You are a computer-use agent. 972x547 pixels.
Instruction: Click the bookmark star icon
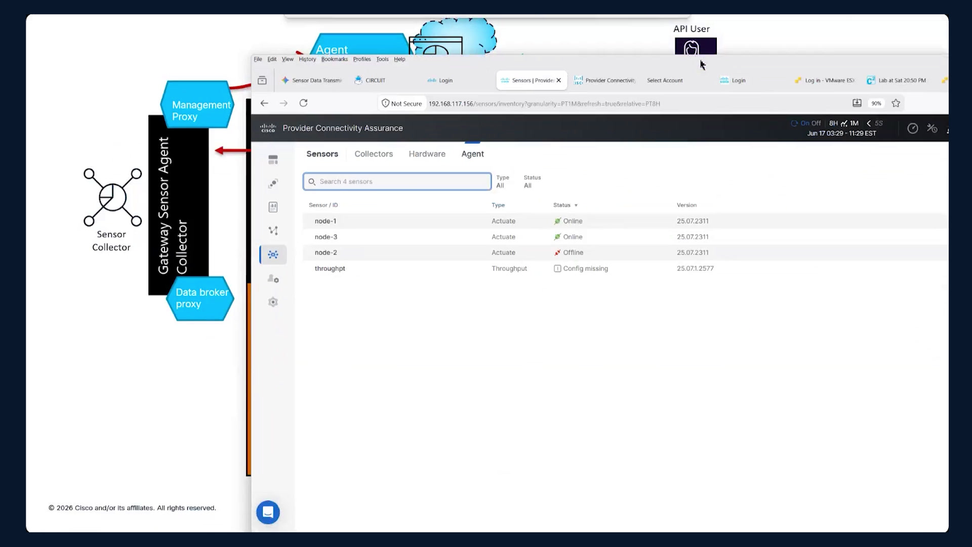[x=896, y=103]
